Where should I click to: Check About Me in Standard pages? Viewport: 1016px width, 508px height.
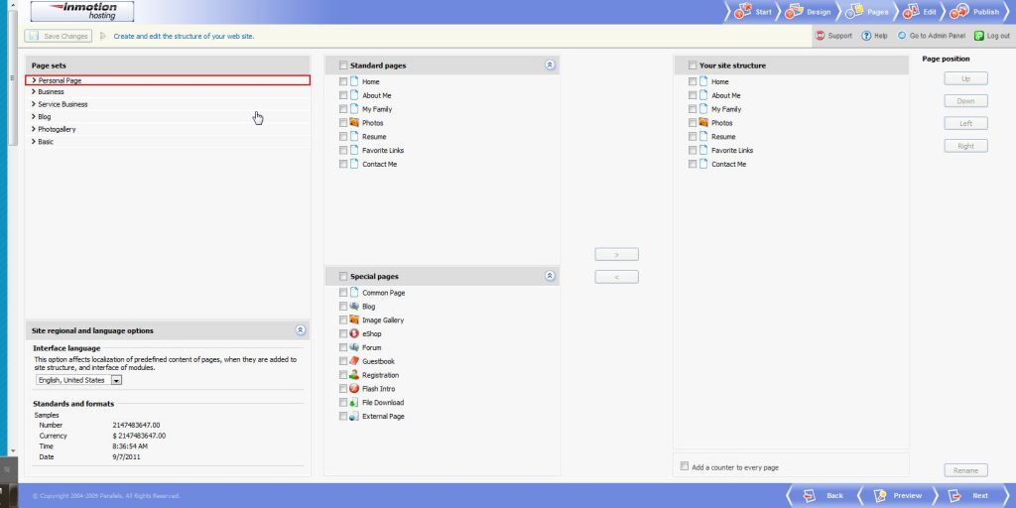point(343,95)
